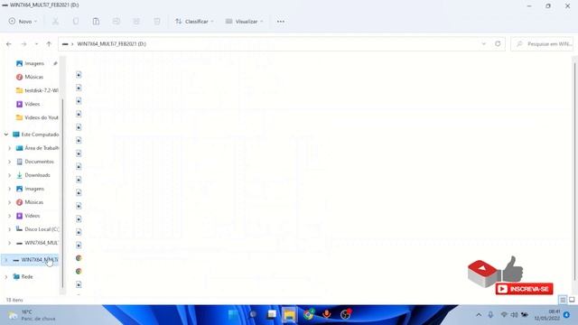Collapse Este Computador tree node
The image size is (578, 325).
pos(6,135)
